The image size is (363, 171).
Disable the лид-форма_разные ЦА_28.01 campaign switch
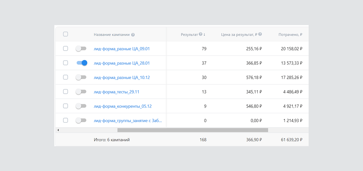pos(82,63)
